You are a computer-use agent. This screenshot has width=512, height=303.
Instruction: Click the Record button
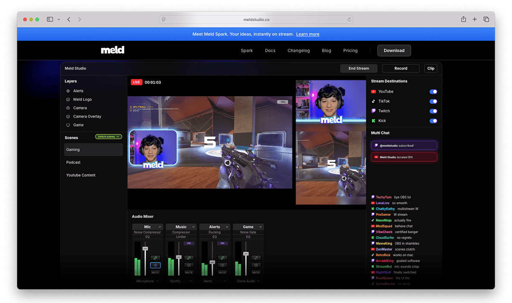[401, 69]
